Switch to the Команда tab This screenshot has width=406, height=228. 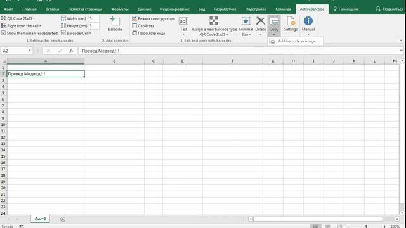(283, 9)
